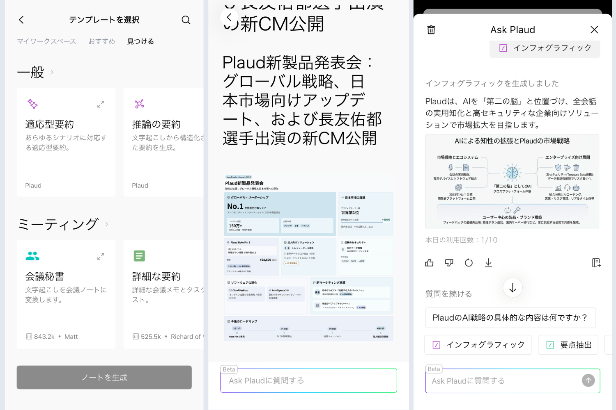Click the インフォグラフィック suggestion chip at the bottom

(478, 345)
